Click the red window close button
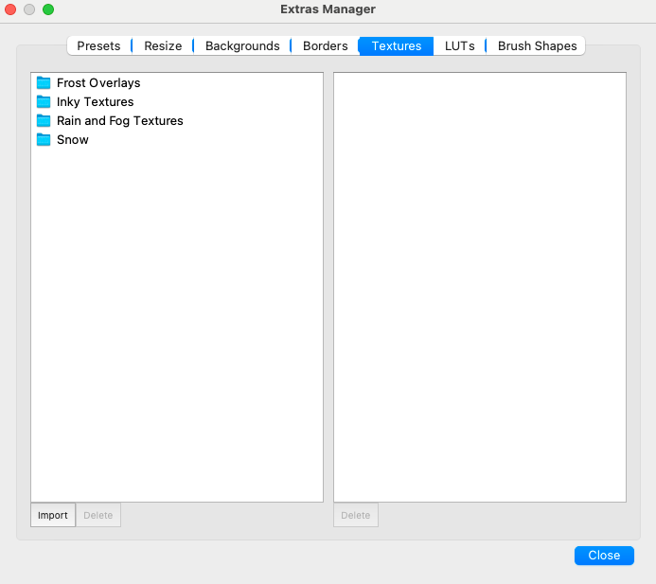The image size is (656, 584). tap(11, 9)
